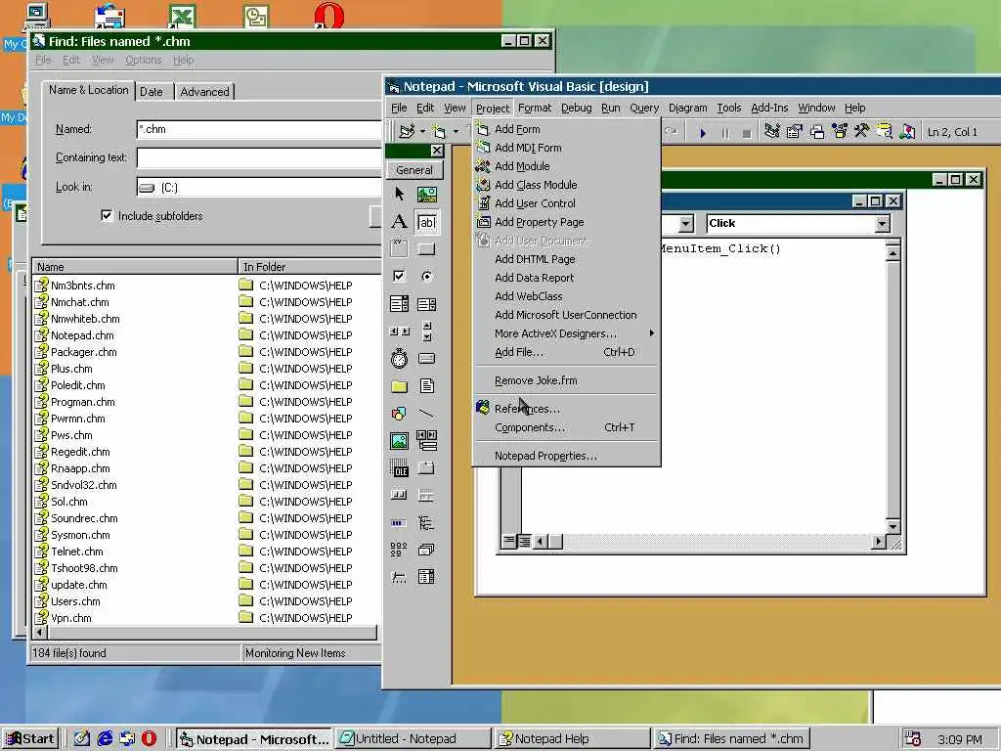Select the horizontal scroll bar tool
Viewport: 1001px width, 751px height.
[x=400, y=331]
